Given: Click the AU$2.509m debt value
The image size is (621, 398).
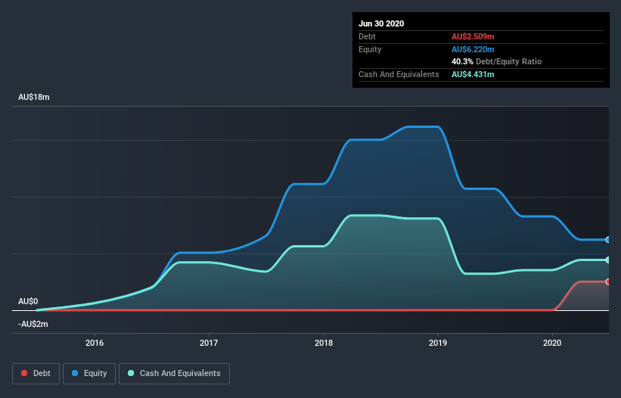Looking at the screenshot, I should click(x=473, y=36).
